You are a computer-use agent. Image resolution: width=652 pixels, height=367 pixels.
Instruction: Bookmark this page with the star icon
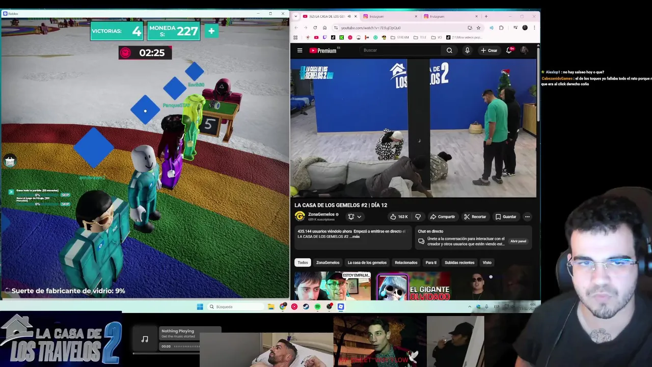(x=478, y=28)
